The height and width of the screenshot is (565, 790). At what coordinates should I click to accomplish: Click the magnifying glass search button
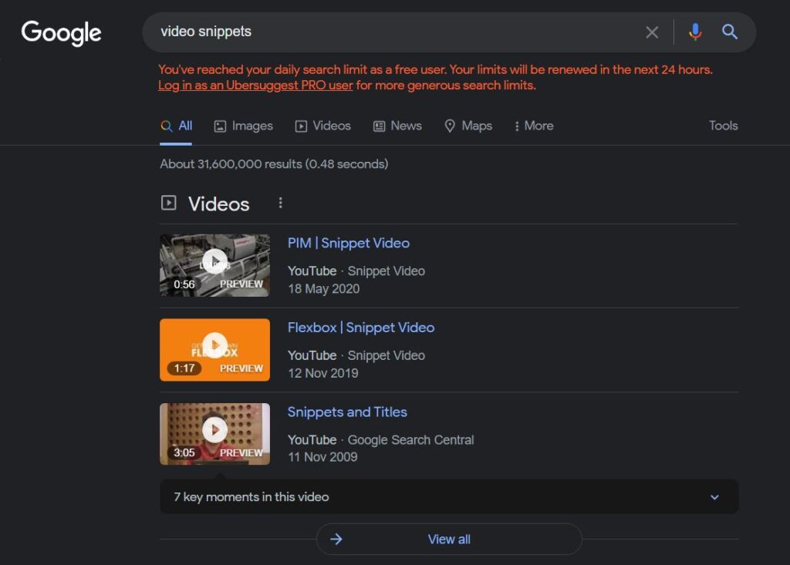(730, 32)
